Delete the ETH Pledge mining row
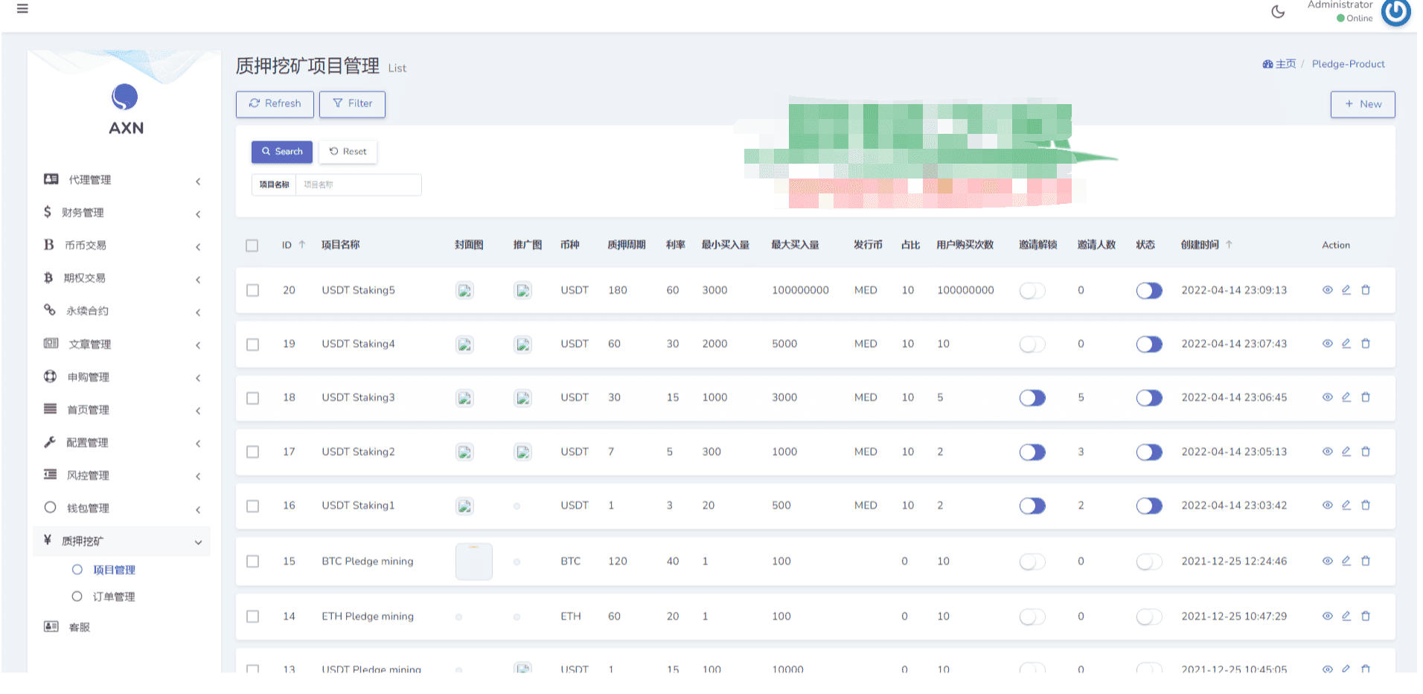The height and width of the screenshot is (694, 1423). click(1366, 616)
